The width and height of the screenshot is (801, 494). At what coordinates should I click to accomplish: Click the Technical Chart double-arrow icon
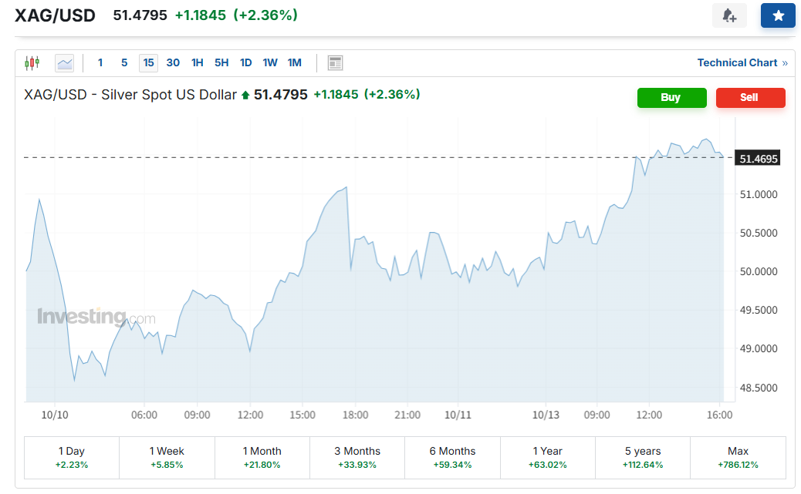(785, 63)
